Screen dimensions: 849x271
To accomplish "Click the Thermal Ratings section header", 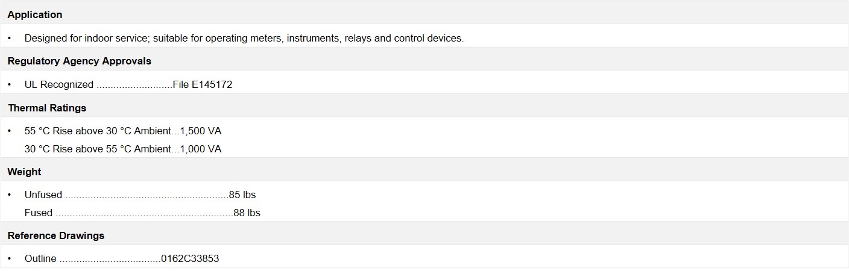I will (x=47, y=108).
